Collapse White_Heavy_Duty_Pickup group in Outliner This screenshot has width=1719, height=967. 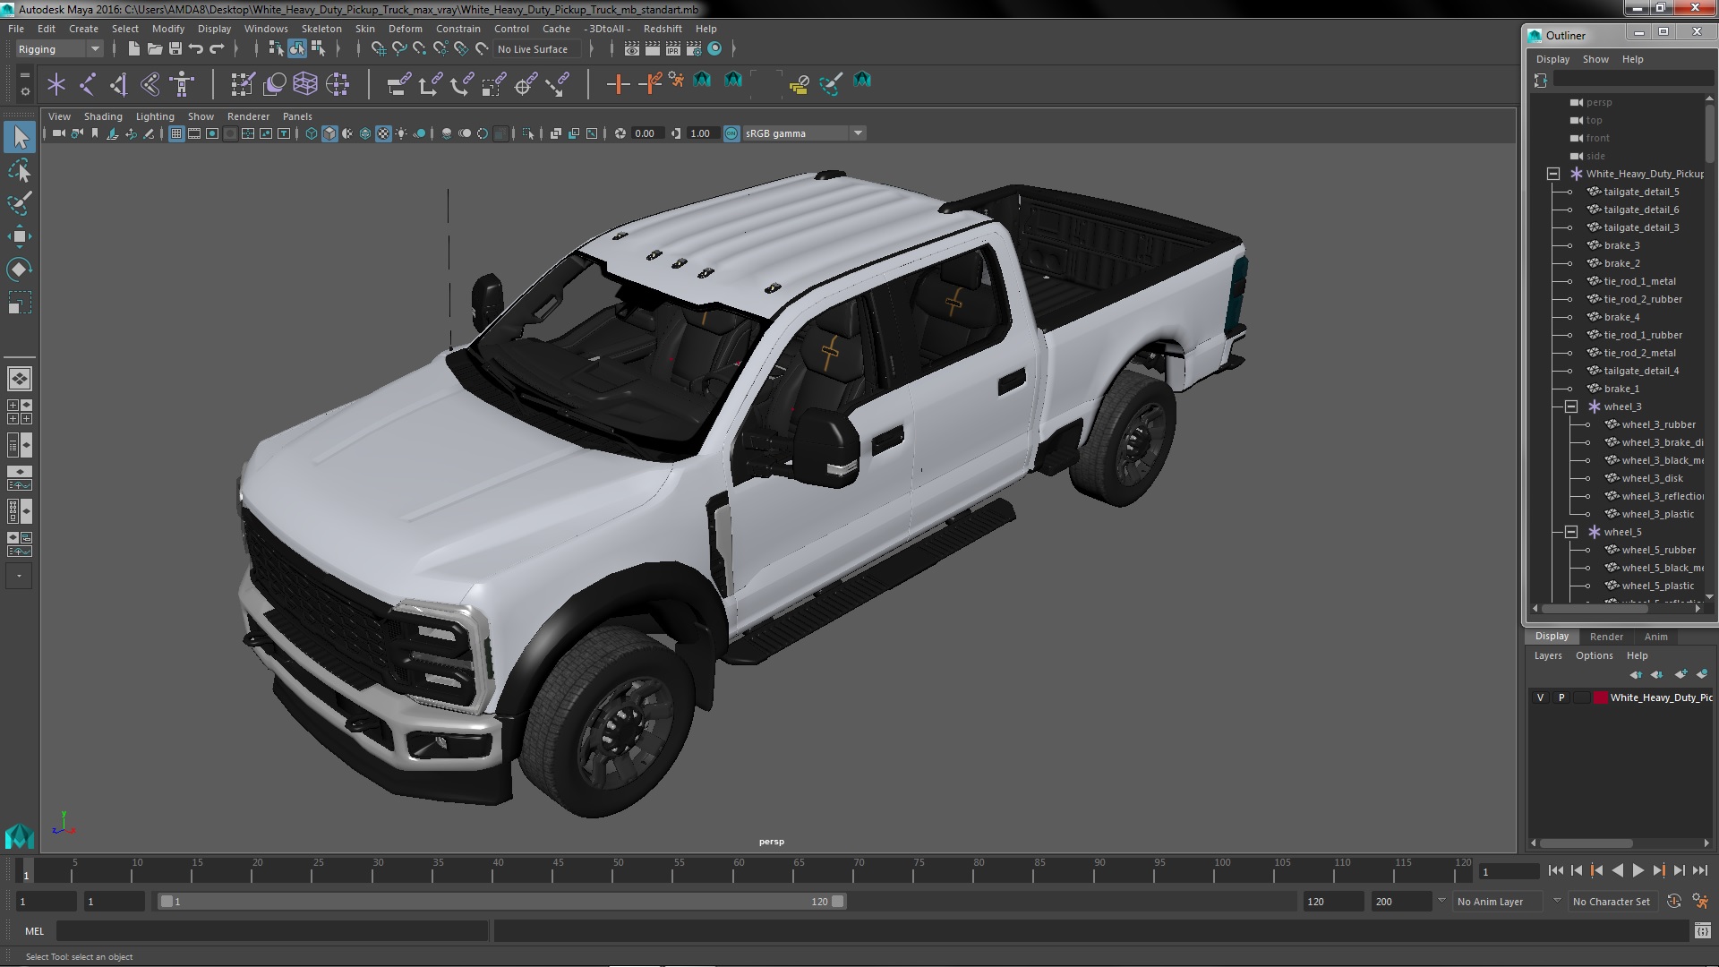[1553, 174]
